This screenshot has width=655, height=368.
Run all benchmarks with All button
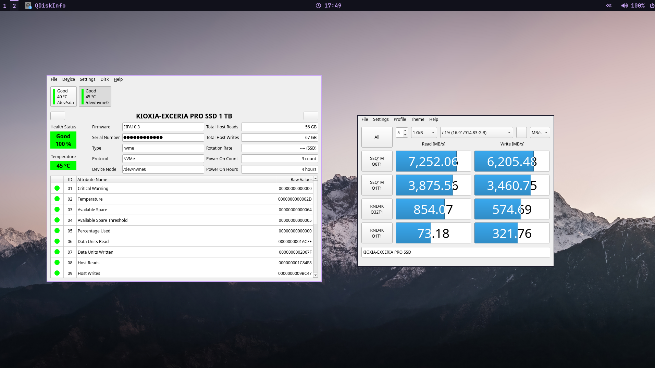coord(377,137)
